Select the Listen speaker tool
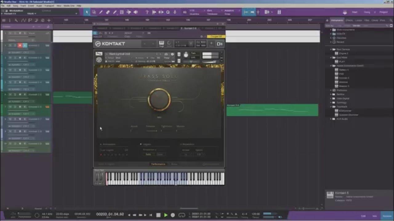Image resolution: width=394 pixels, height=221 pixels. 135,12
